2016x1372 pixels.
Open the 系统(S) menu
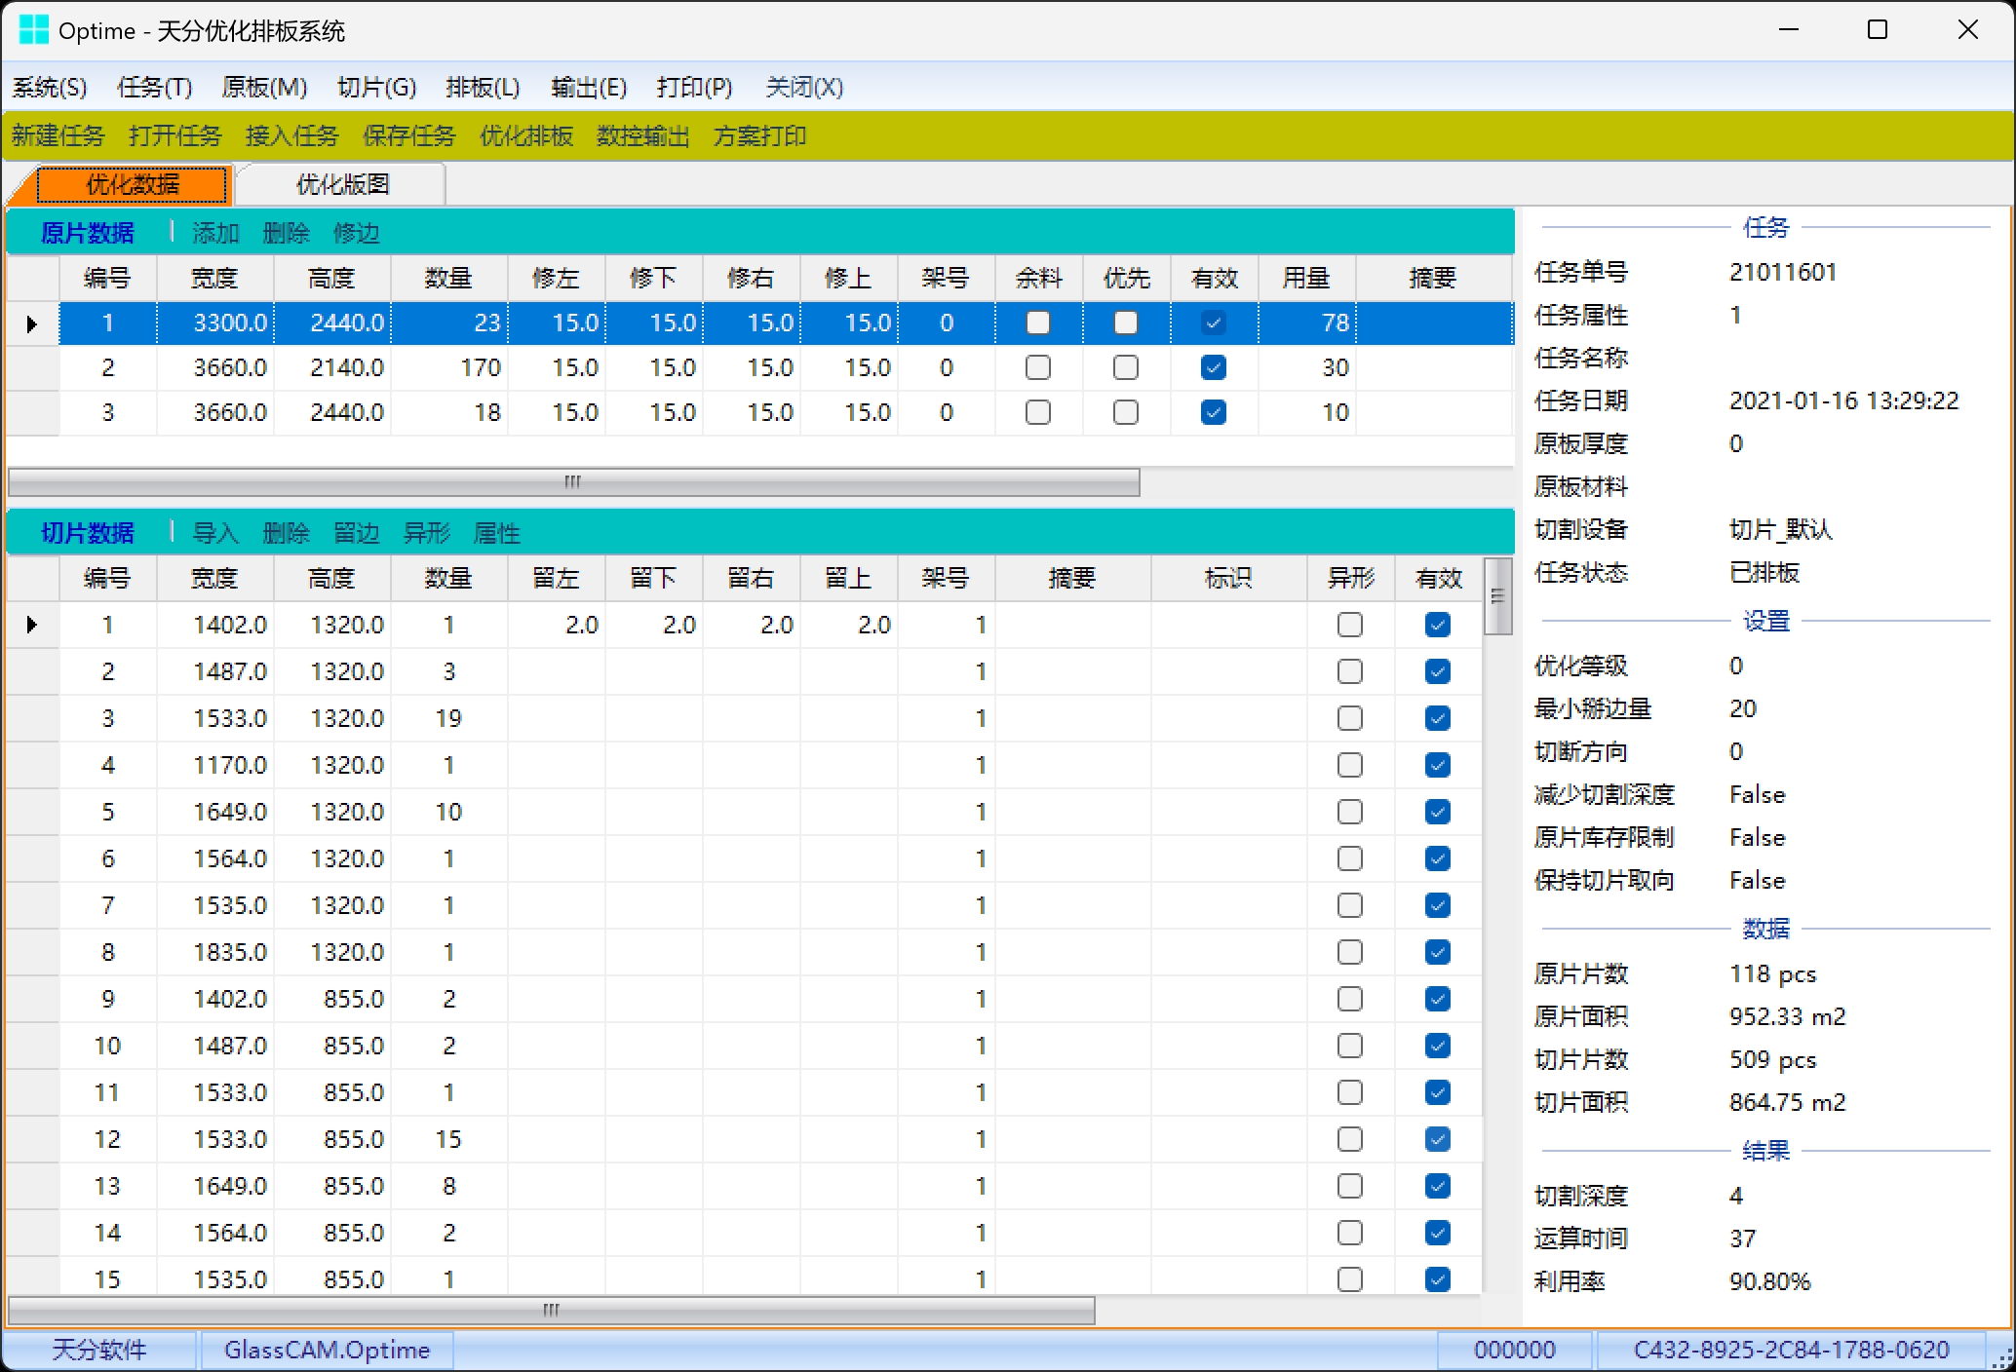click(x=49, y=88)
